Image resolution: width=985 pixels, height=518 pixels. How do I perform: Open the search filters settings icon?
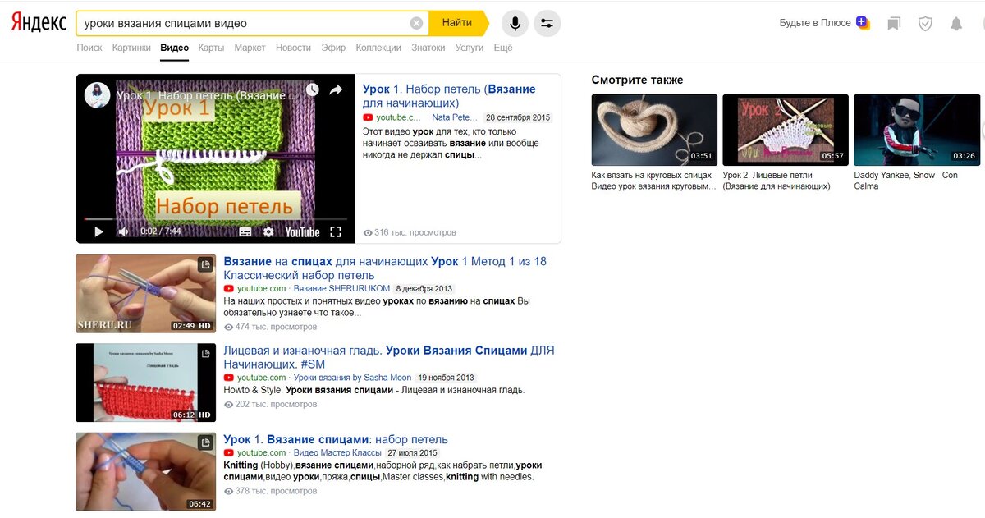pyautogui.click(x=547, y=23)
